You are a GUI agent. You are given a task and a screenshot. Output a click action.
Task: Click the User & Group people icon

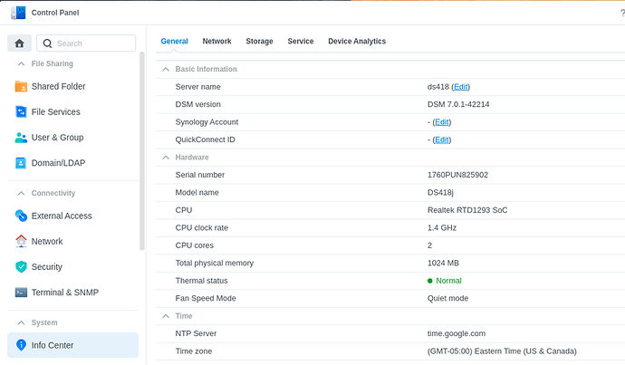click(x=21, y=138)
